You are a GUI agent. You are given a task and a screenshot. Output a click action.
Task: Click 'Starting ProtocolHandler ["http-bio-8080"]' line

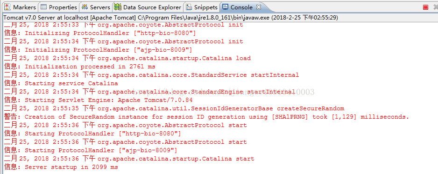pos(92,134)
